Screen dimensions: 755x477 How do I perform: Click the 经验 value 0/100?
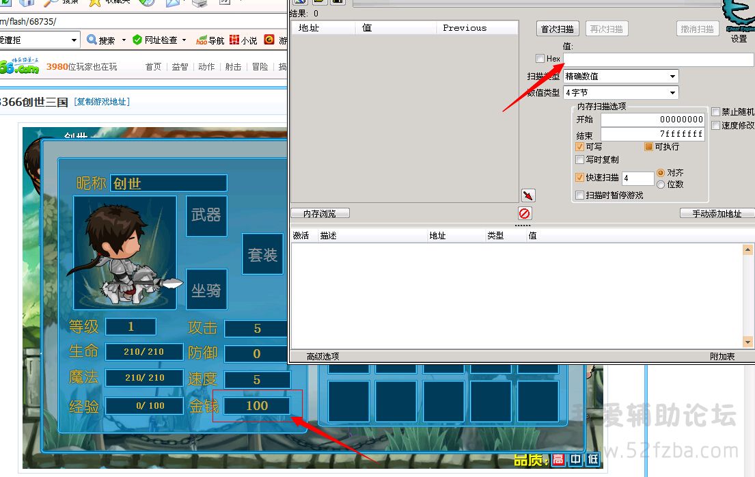[x=144, y=406]
